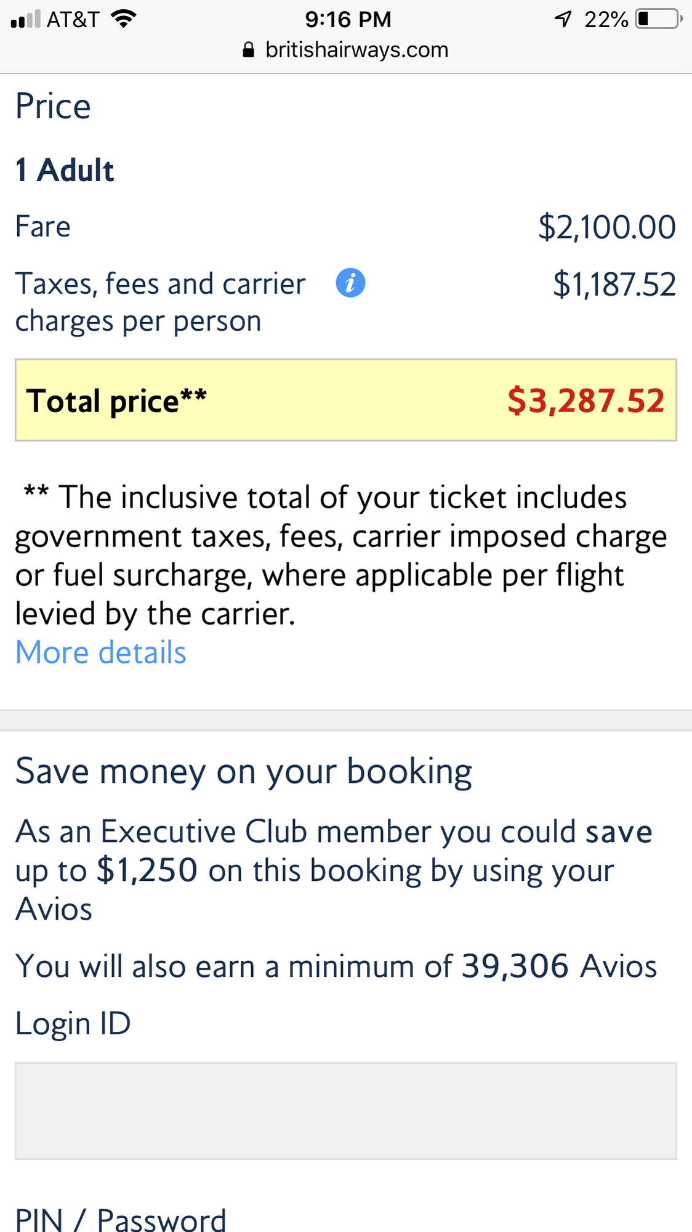
Task: Tap the 22% battery percentage text
Action: (x=606, y=19)
